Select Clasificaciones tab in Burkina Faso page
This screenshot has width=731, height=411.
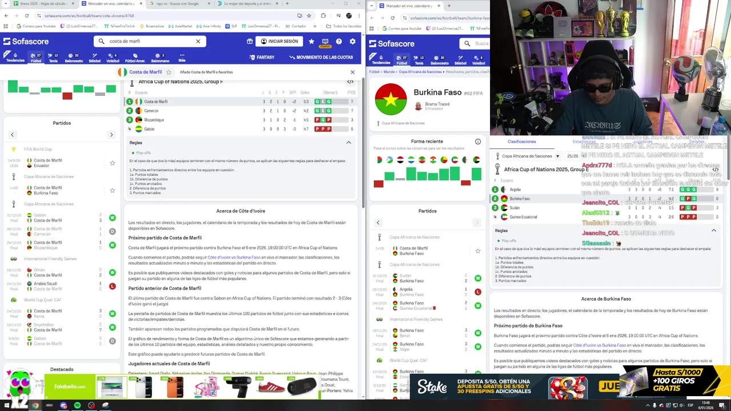point(522,142)
